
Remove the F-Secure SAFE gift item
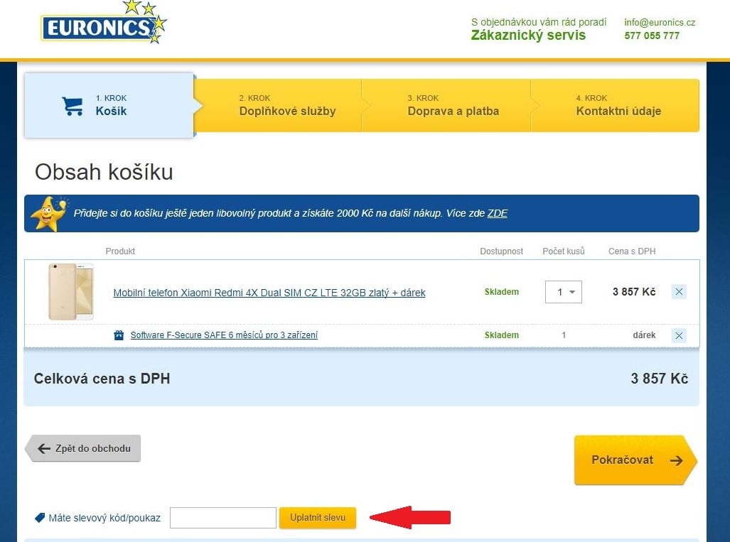point(679,335)
